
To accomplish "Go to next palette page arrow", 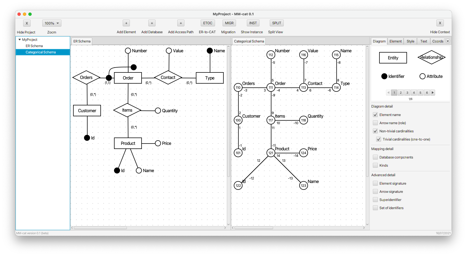I will 433,93.
